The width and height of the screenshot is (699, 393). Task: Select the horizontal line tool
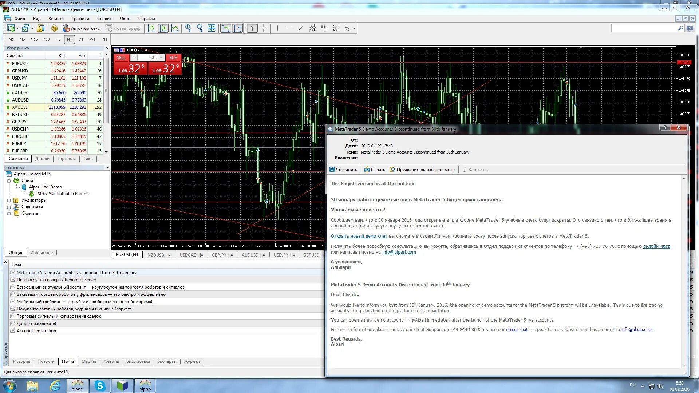[289, 28]
